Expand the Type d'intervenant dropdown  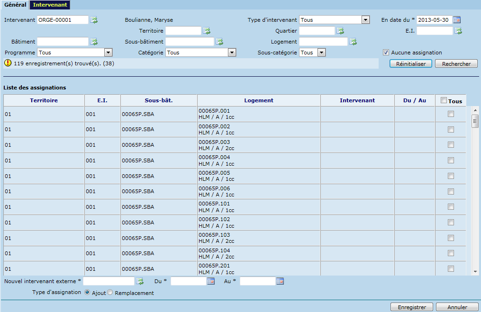pyautogui.click(x=365, y=20)
